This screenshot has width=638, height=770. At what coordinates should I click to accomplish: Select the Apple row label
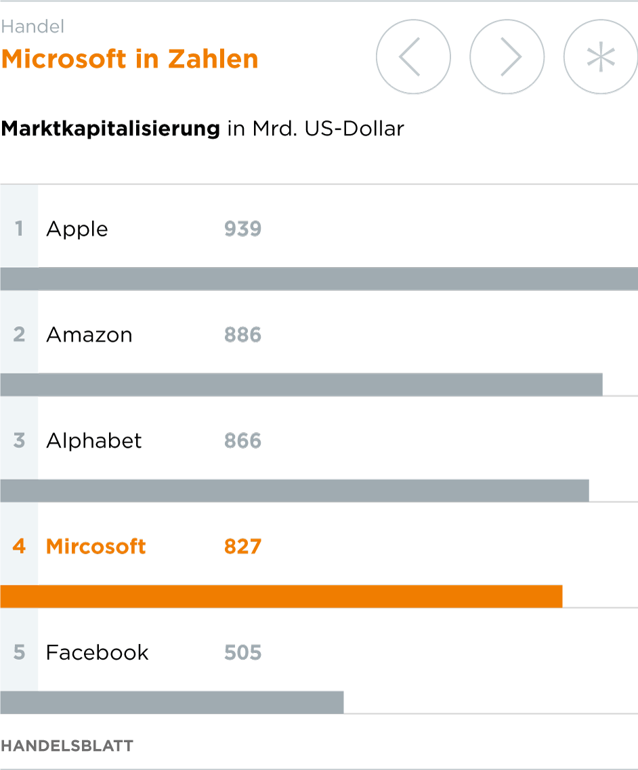click(77, 229)
